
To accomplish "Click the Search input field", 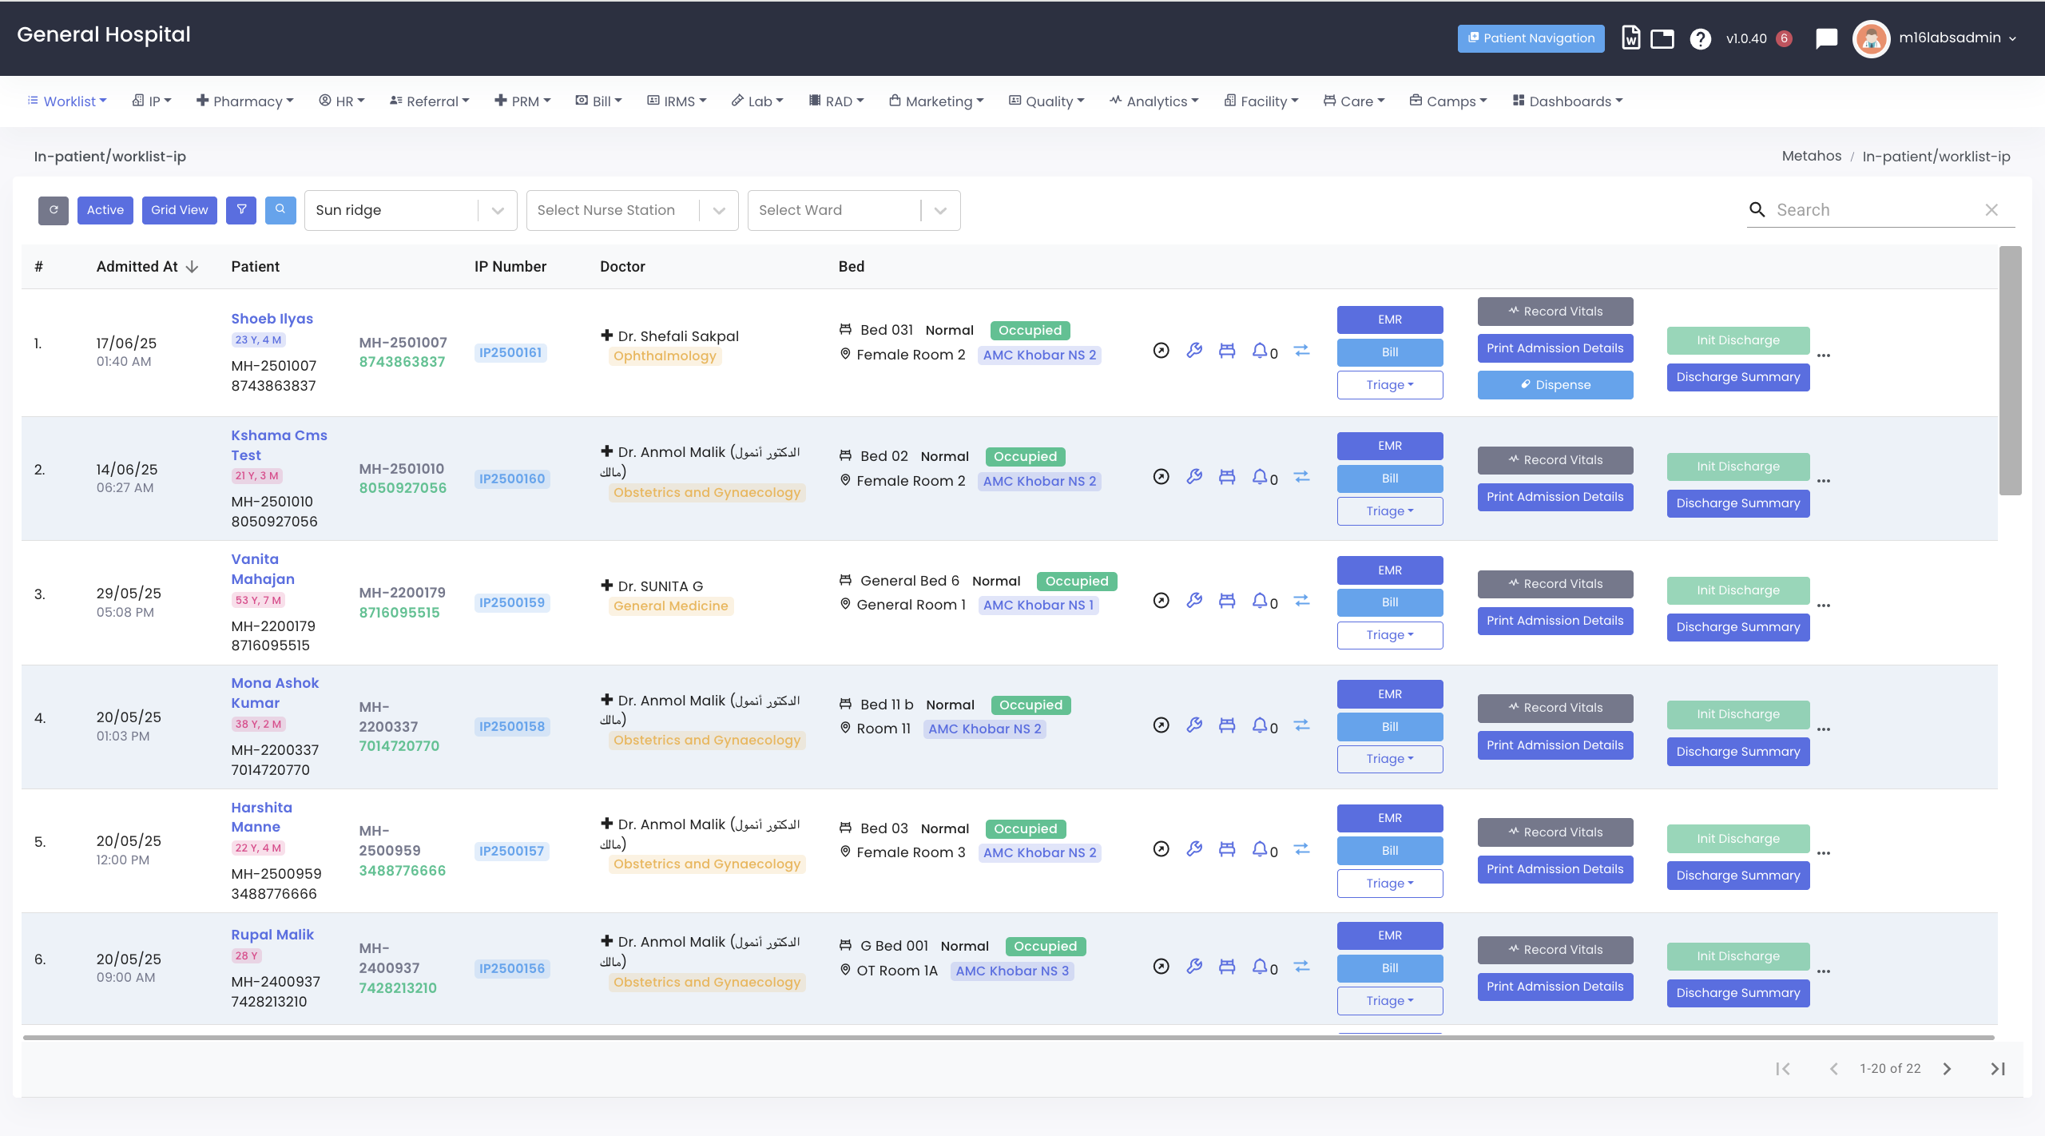I will click(x=1877, y=210).
